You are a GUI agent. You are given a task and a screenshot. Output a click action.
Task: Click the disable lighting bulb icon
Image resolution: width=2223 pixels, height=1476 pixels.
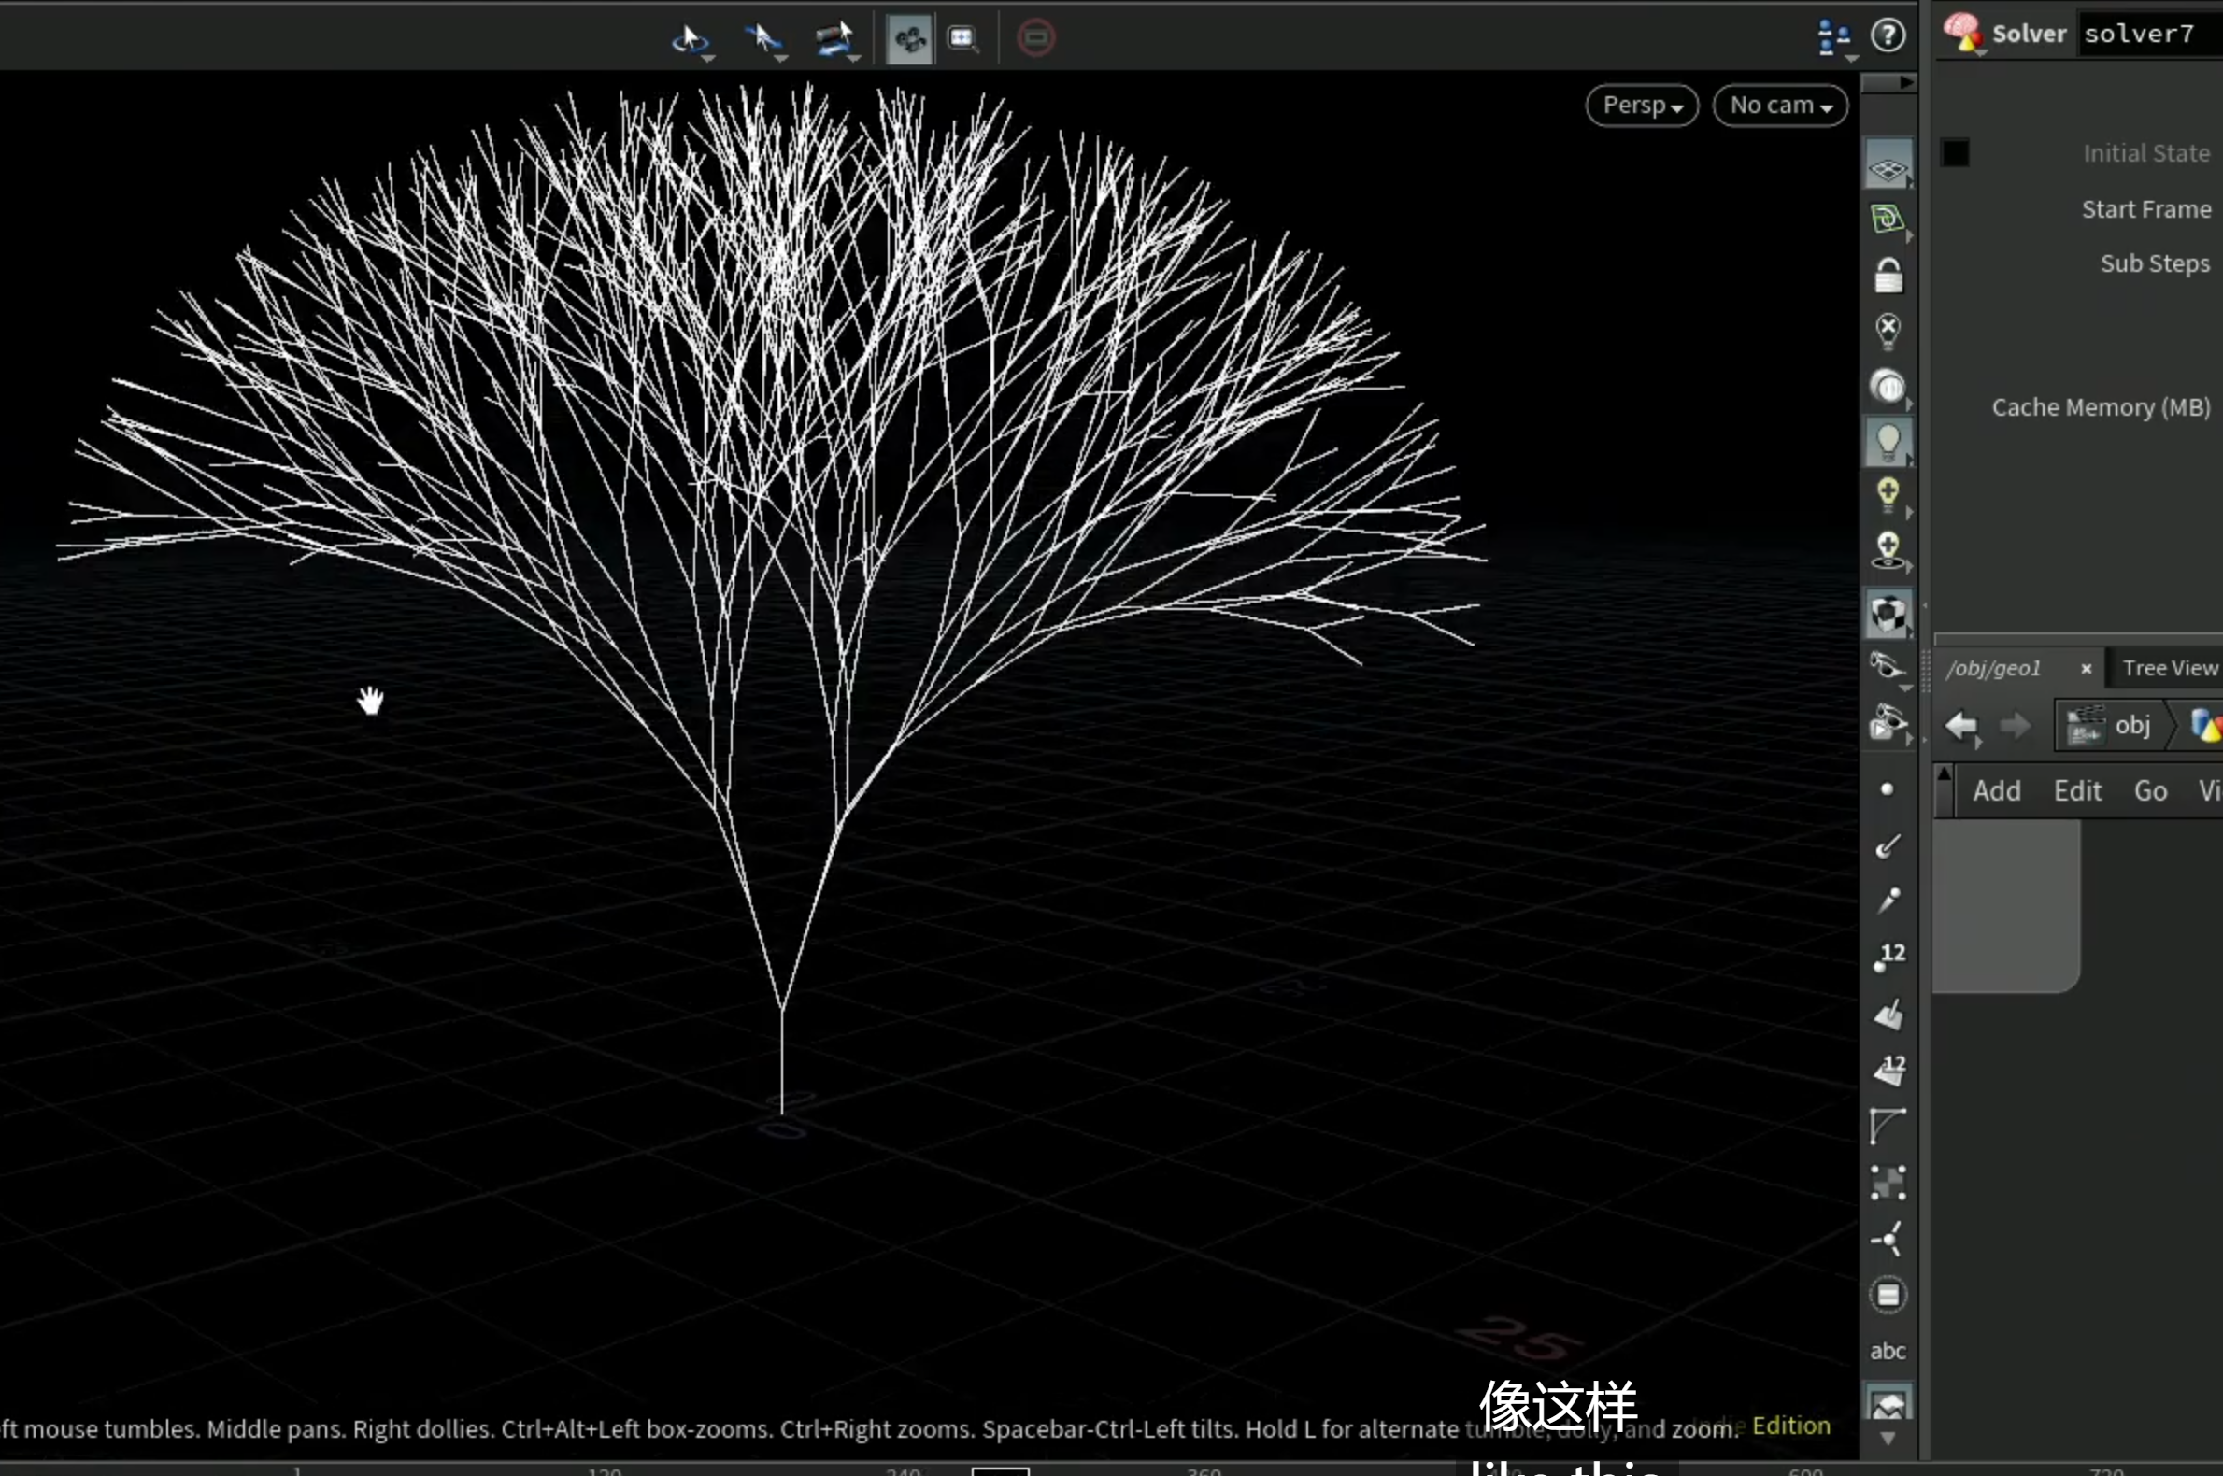coord(1888,331)
